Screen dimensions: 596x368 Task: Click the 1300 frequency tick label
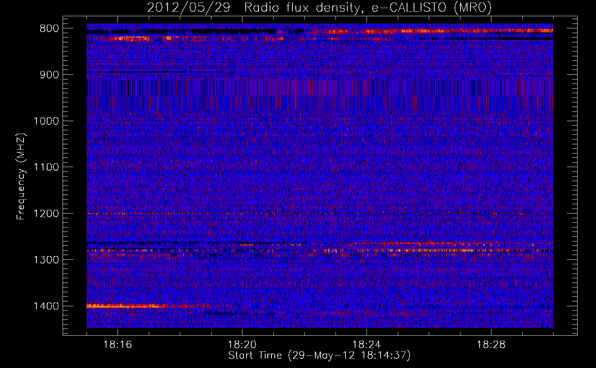point(46,260)
